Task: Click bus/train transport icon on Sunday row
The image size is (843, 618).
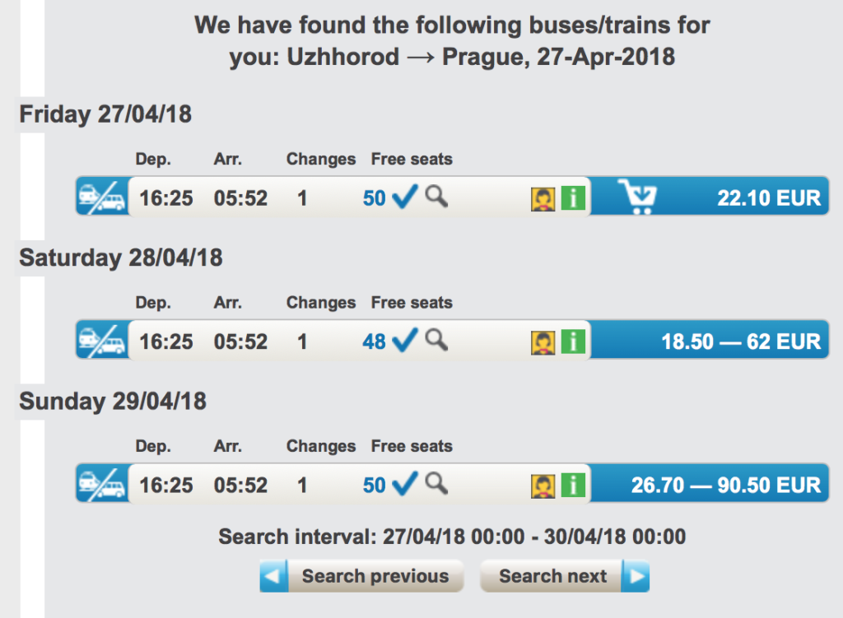Action: coord(101,485)
